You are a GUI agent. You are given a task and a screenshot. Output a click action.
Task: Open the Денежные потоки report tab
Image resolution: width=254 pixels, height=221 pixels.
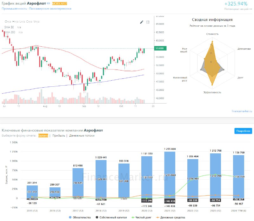[82, 136]
